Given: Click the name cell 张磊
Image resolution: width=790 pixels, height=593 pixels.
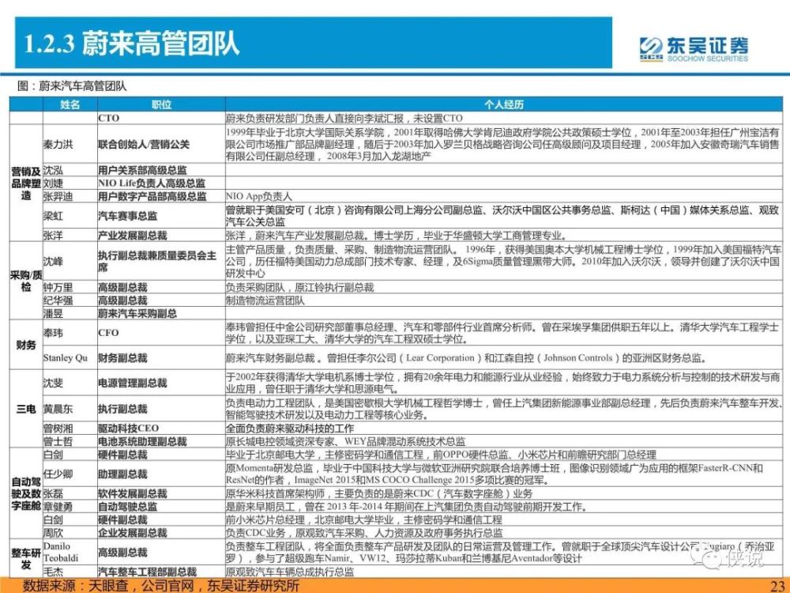Looking at the screenshot, I should (x=70, y=493).
